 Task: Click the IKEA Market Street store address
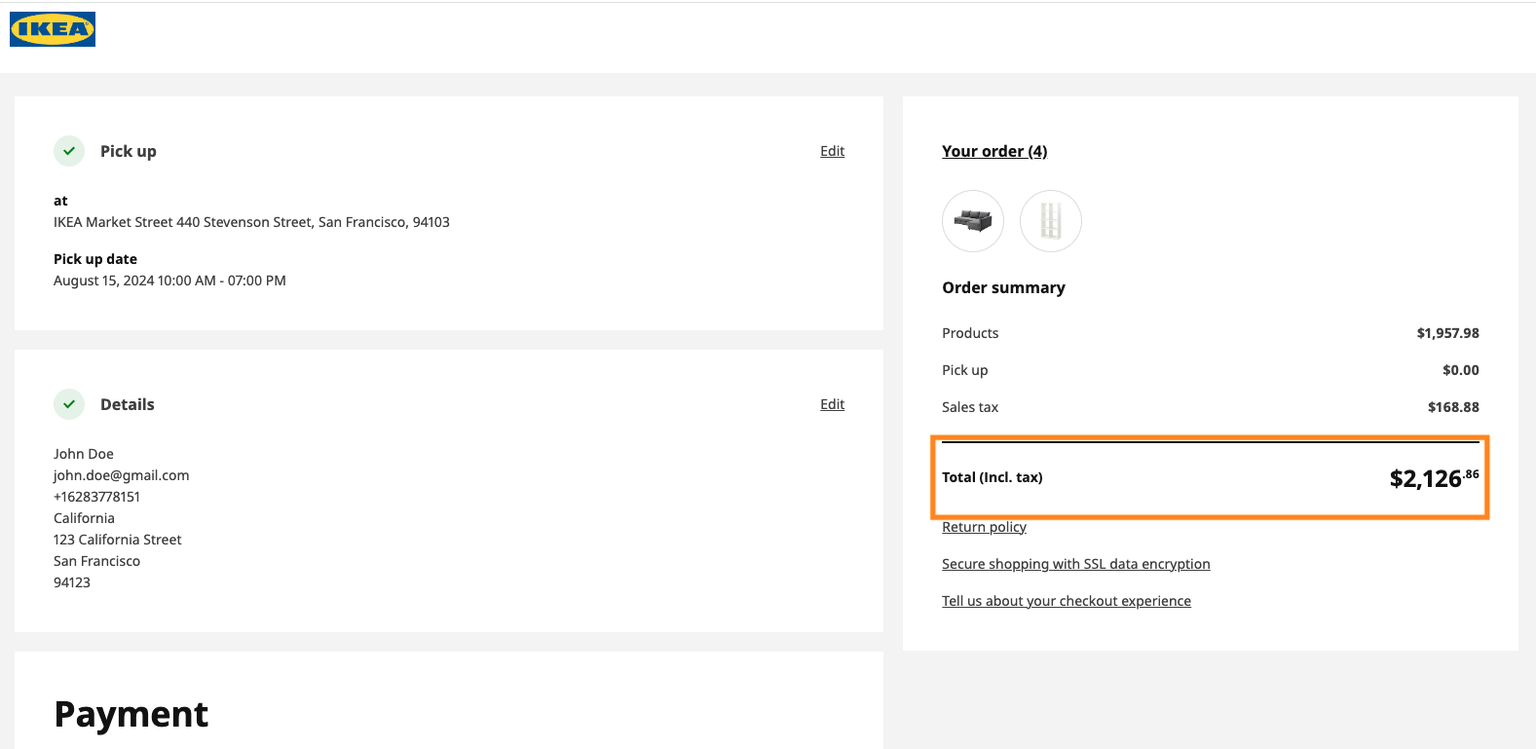pos(251,222)
